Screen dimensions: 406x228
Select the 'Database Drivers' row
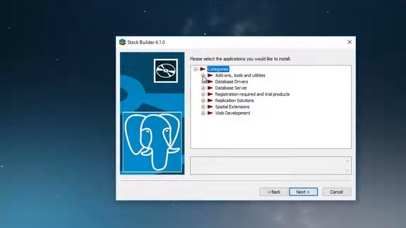click(x=232, y=82)
